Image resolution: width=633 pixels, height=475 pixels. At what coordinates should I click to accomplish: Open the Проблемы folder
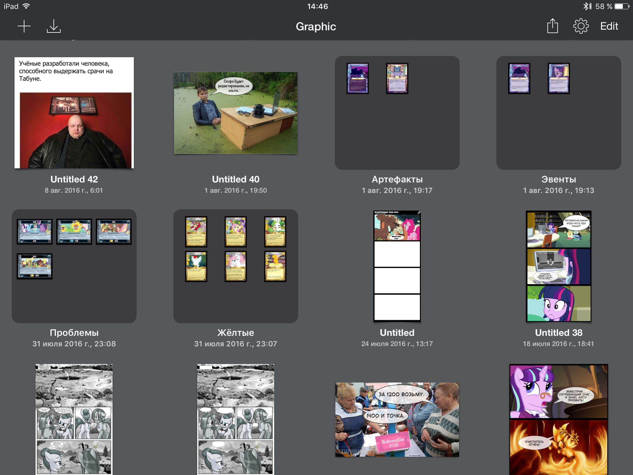coord(74,266)
